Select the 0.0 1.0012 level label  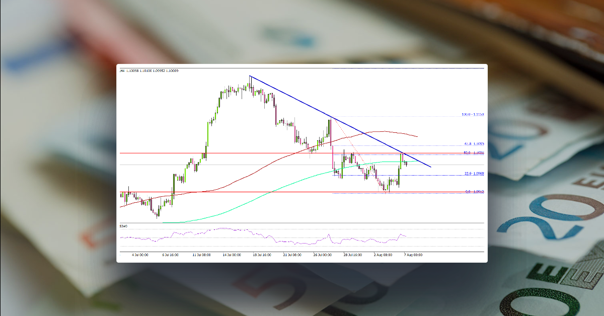(x=472, y=192)
